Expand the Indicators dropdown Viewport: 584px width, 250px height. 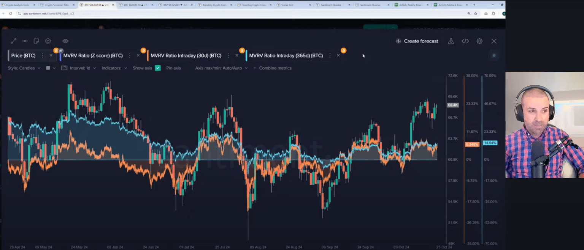tap(114, 68)
